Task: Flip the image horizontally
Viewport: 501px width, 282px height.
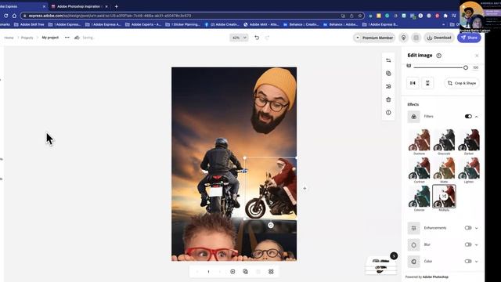Action: tap(413, 83)
